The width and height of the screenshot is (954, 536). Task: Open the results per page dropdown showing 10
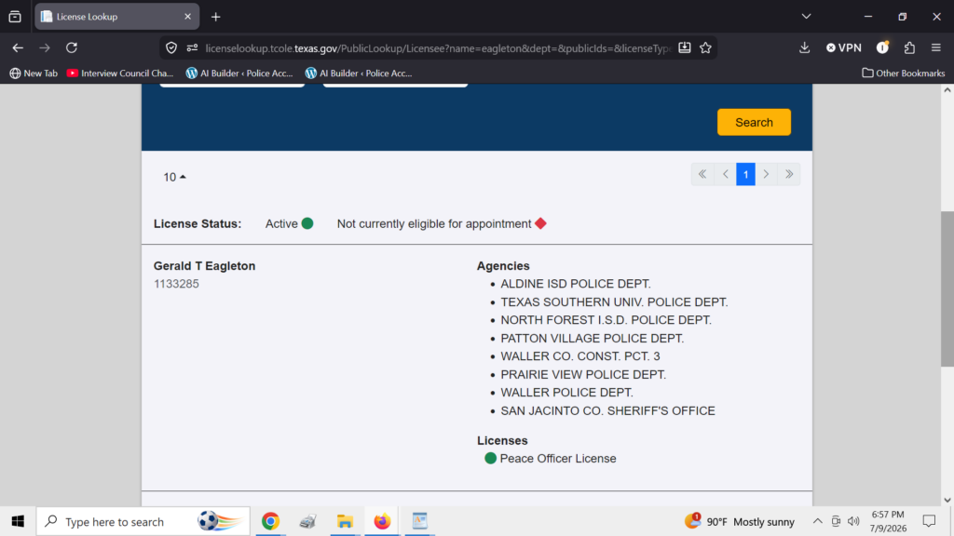pos(174,177)
